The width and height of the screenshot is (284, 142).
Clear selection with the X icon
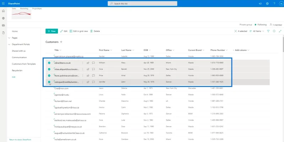(235, 31)
